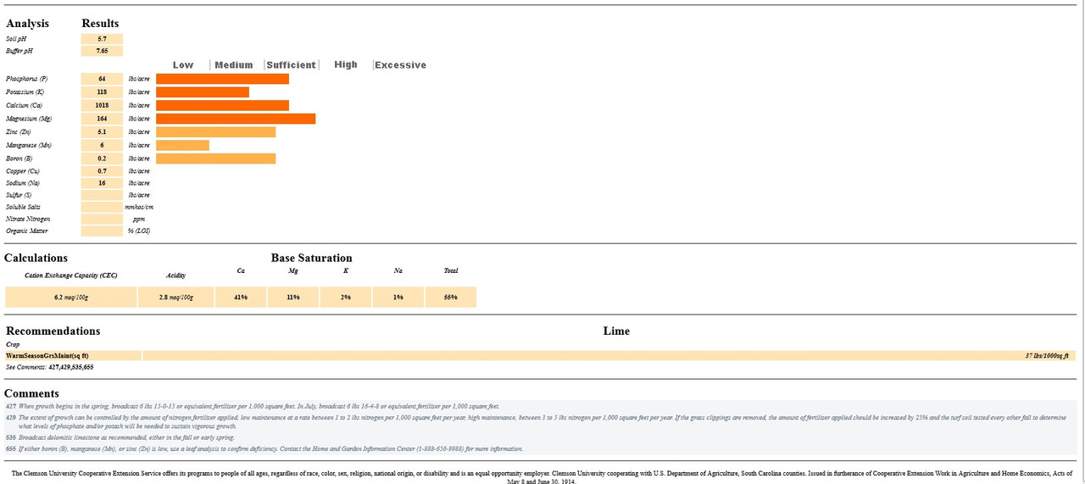Click the Manganese (Mn) row label
Image resolution: width=1085 pixels, height=484 pixels.
coord(28,145)
